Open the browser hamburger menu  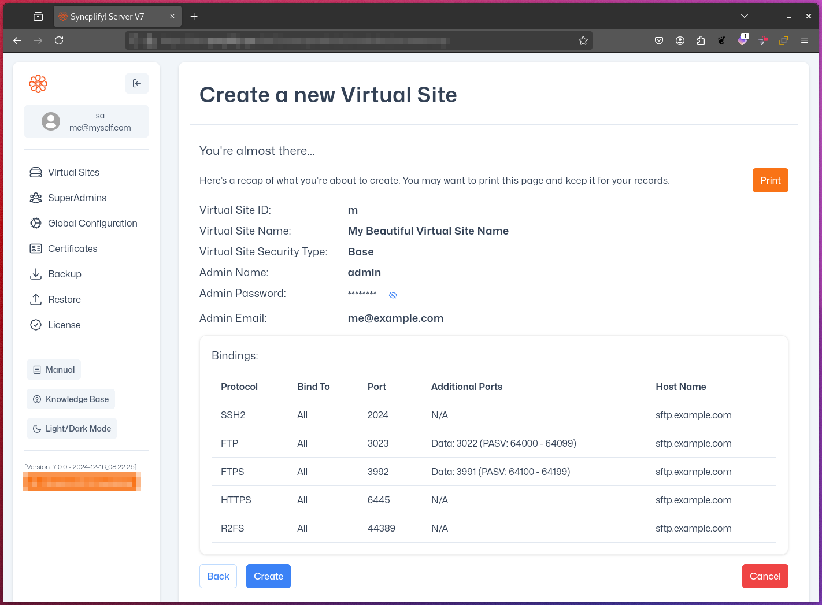pos(805,40)
